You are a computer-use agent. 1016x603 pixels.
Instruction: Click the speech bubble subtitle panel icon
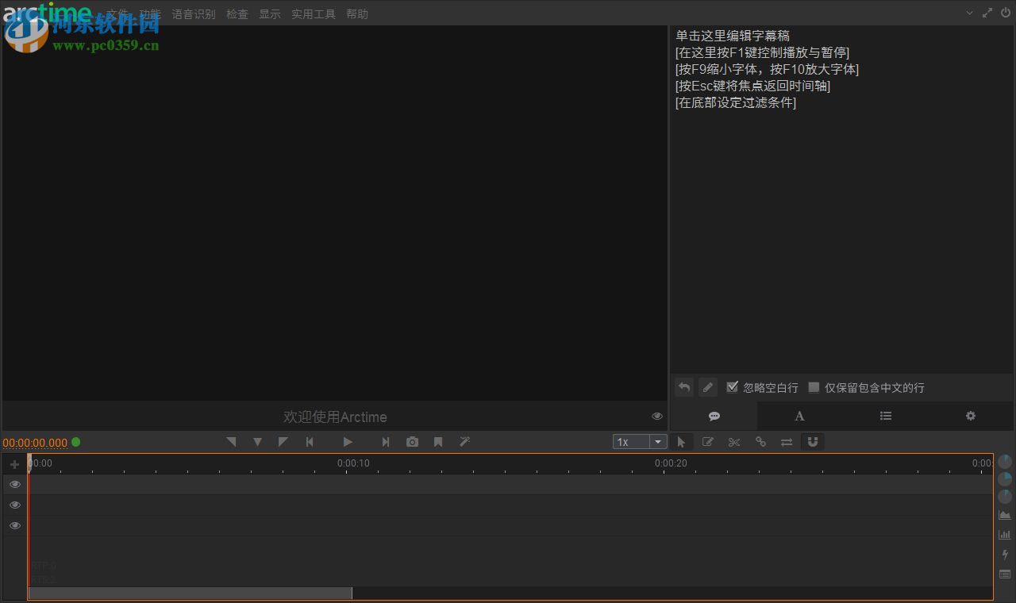point(714,416)
